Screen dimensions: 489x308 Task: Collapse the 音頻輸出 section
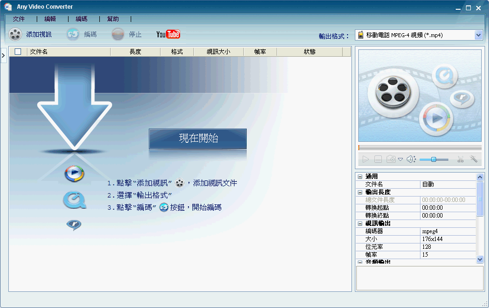360,262
